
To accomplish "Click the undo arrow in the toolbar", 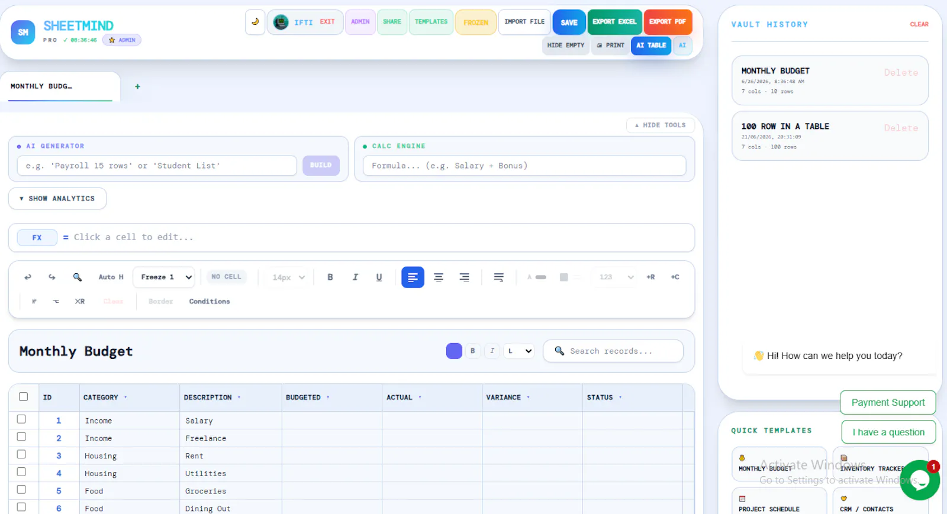I will coord(28,277).
